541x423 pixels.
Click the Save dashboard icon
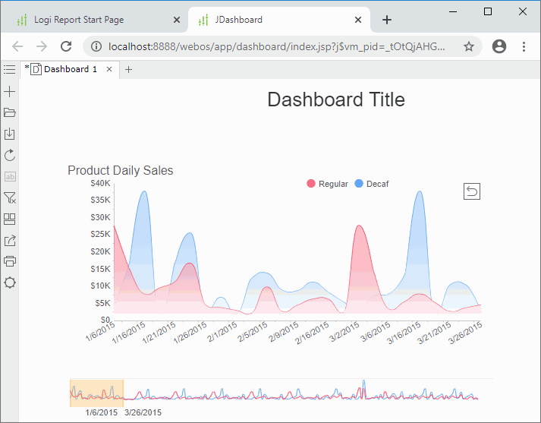pyautogui.click(x=10, y=134)
